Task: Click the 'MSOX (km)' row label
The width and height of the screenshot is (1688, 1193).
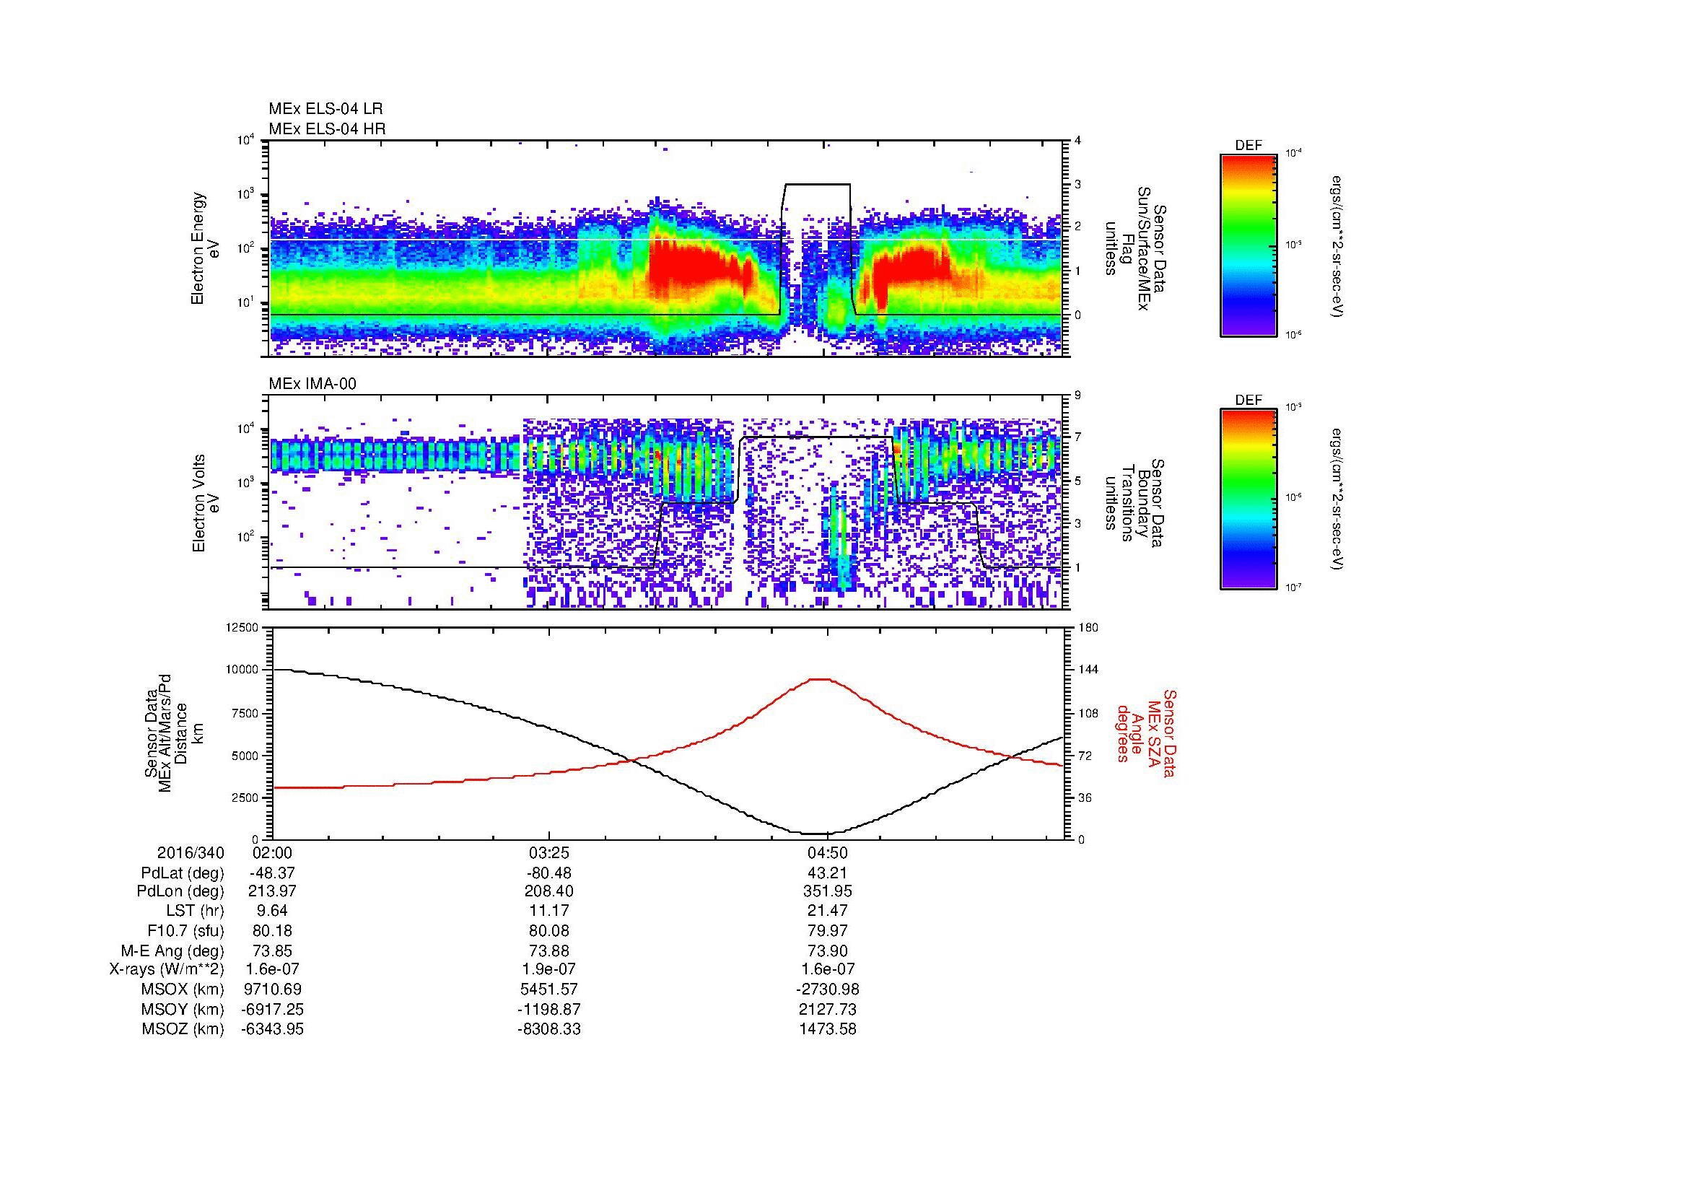Action: pos(183,990)
